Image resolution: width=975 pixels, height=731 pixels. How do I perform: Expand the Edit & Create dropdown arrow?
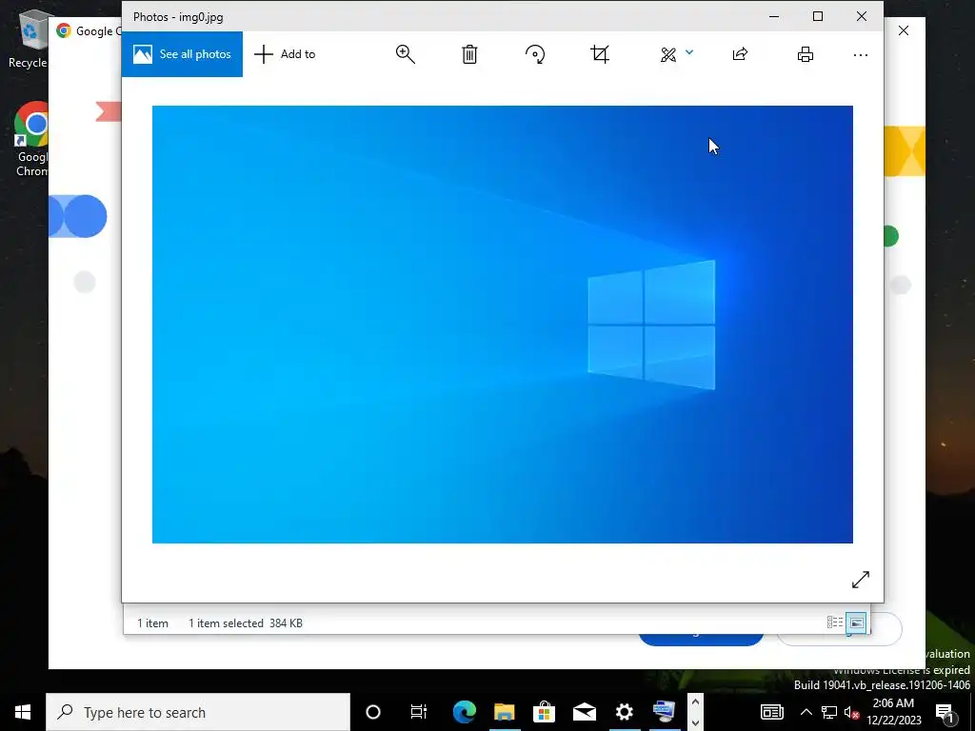pos(689,53)
